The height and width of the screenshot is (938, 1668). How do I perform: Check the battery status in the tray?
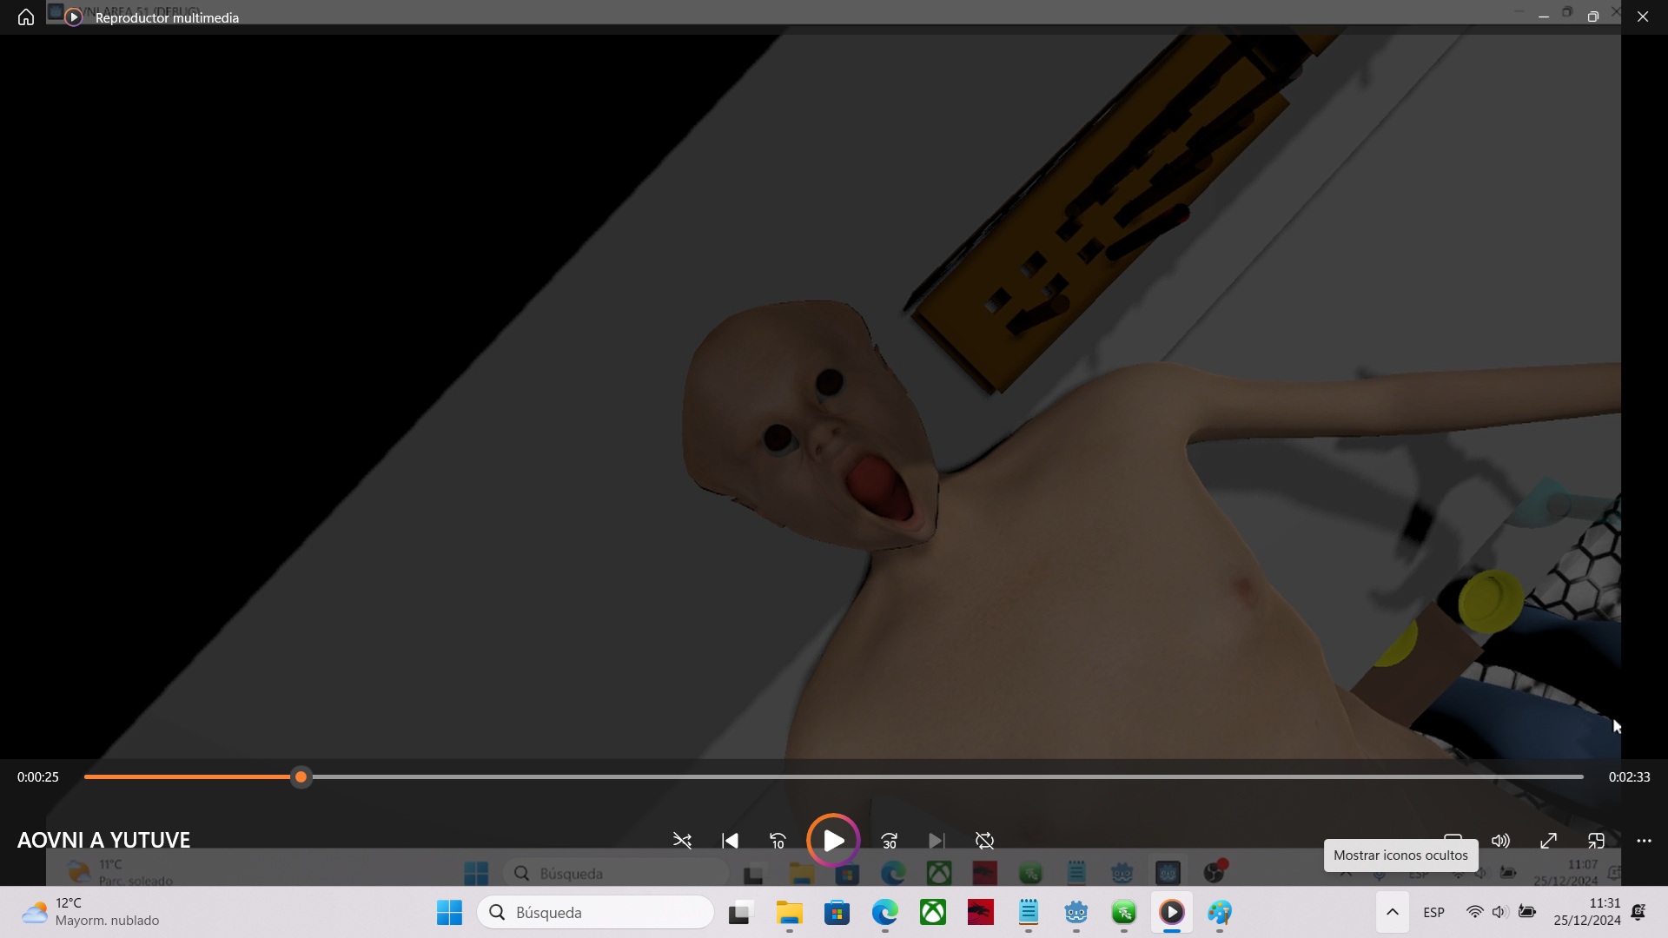tap(1527, 912)
